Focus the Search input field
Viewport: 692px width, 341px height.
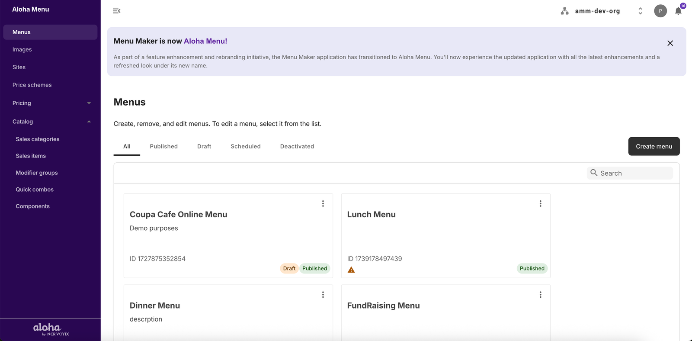pos(630,173)
